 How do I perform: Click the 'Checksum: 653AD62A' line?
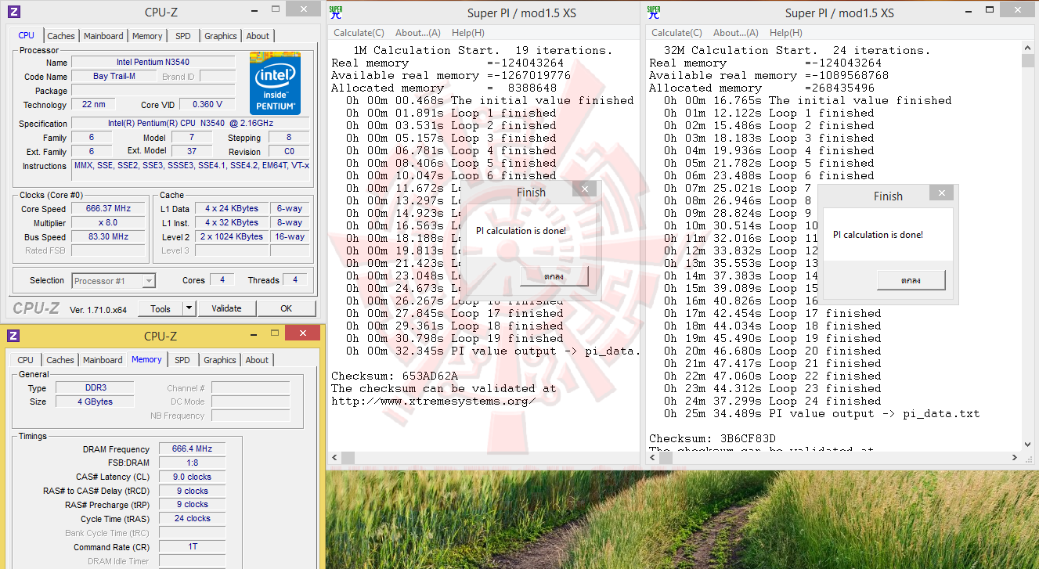(x=395, y=376)
